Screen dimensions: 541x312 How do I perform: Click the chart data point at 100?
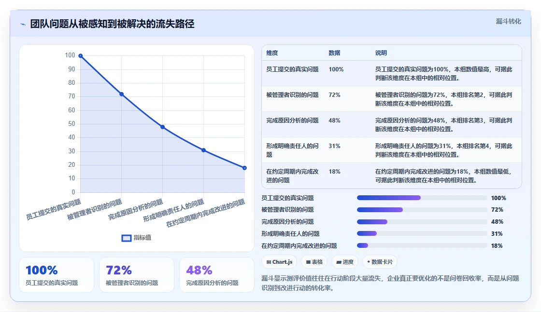point(80,56)
